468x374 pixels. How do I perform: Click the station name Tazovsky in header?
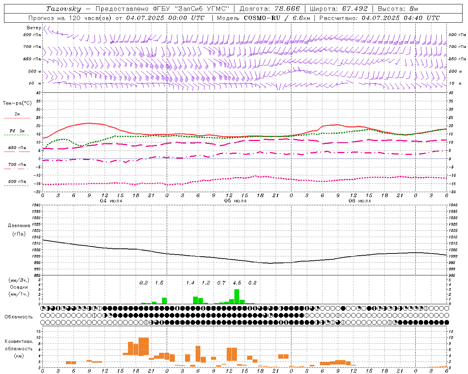pyautogui.click(x=64, y=9)
